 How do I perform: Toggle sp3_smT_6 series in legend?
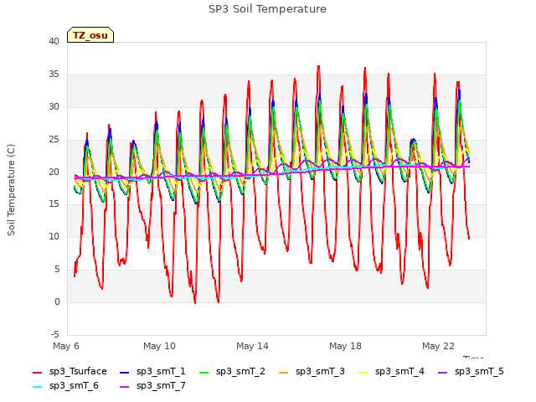[65, 386]
